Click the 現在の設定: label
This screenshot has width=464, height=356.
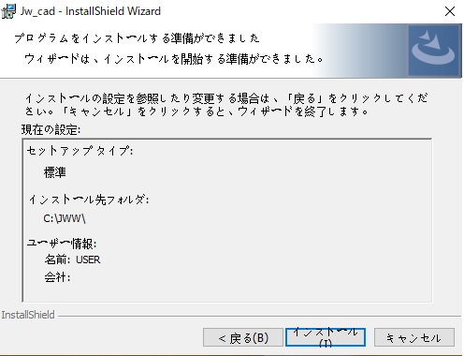[51, 129]
